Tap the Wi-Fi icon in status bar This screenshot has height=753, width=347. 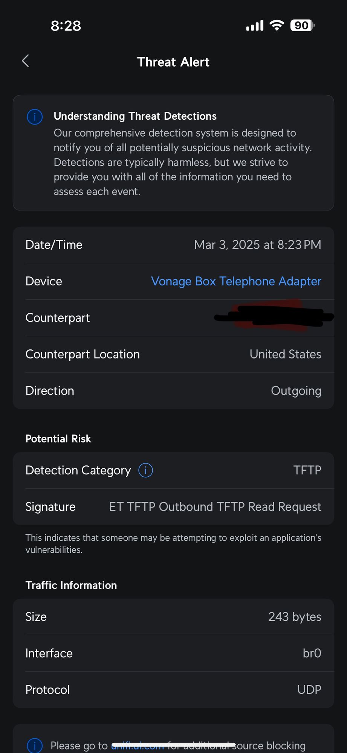coord(277,26)
